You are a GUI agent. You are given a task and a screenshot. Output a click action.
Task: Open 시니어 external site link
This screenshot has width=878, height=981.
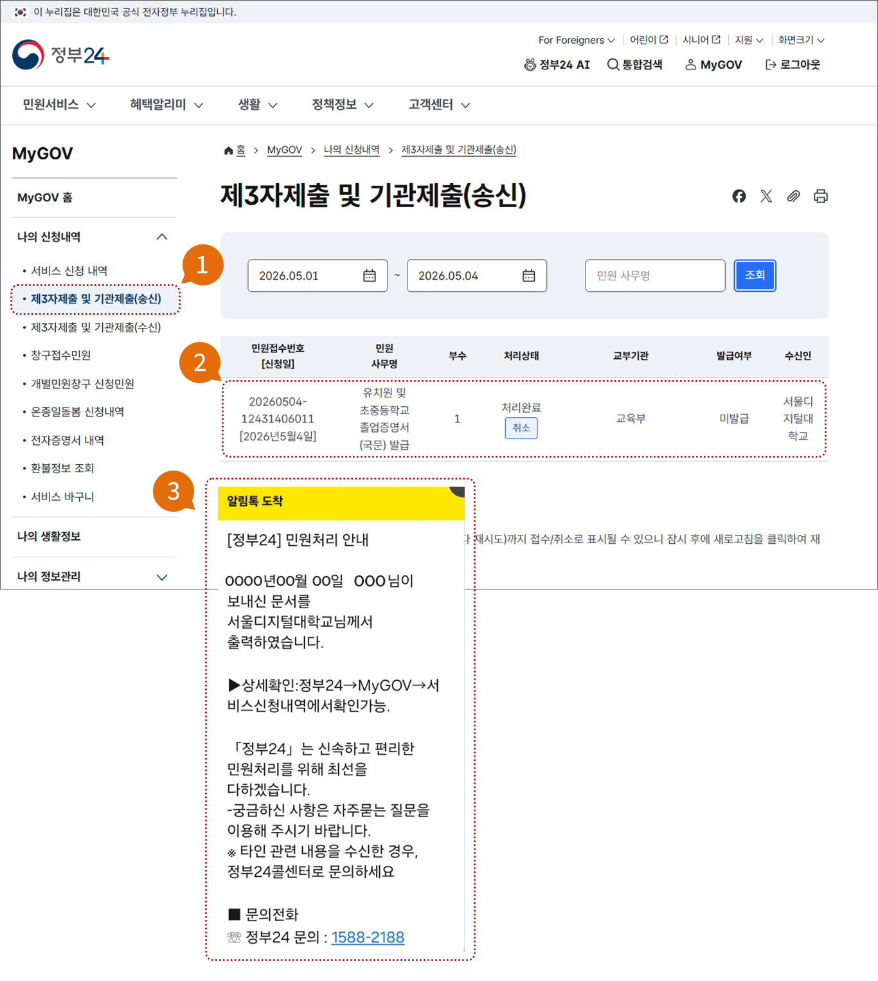[x=701, y=40]
